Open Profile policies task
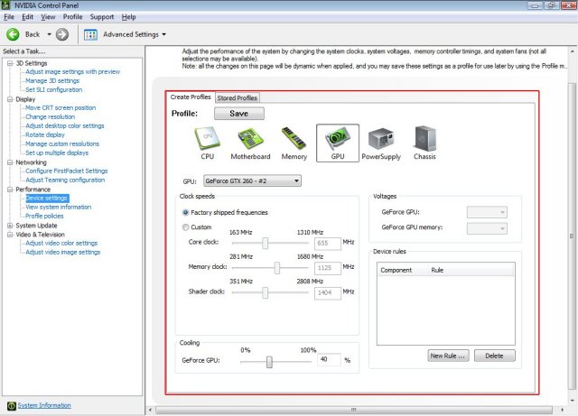The height and width of the screenshot is (416, 578). pyautogui.click(x=44, y=216)
